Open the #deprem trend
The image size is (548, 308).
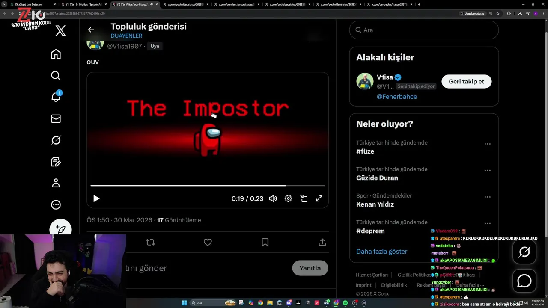pos(370,231)
